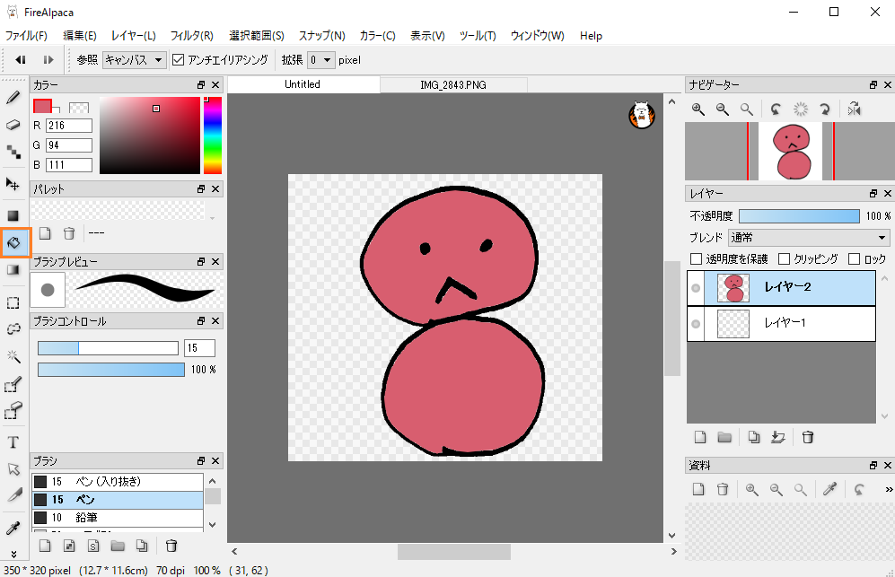This screenshot has width=895, height=577.
Task: Select the 鉛筆 brush in the brush list
Action: pos(108,518)
